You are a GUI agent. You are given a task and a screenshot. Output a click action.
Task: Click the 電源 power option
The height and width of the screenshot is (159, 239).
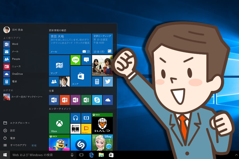coord(9,138)
